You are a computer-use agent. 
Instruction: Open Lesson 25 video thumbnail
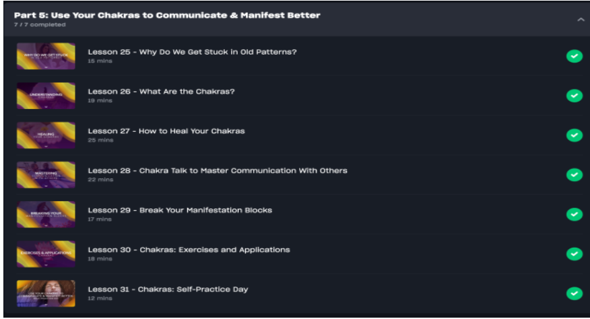click(x=46, y=57)
